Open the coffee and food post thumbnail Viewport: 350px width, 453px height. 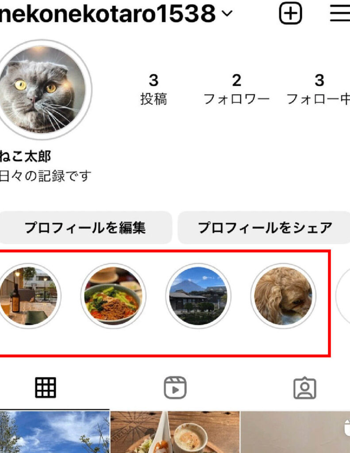pos(175,432)
